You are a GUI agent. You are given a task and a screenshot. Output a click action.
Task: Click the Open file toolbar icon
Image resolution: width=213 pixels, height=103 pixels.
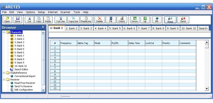click(x=7, y=20)
